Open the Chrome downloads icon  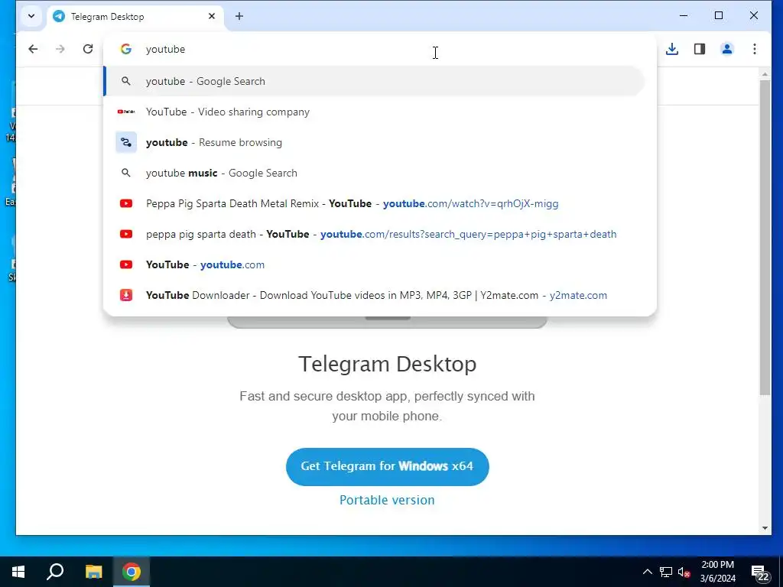click(x=672, y=49)
